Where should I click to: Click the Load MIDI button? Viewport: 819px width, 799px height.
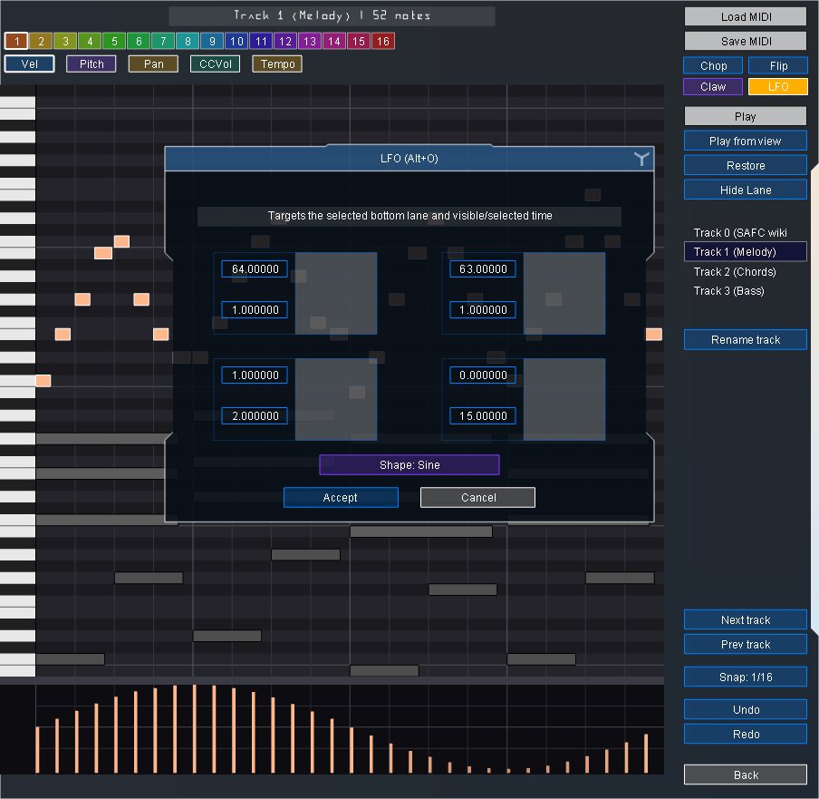[746, 16]
